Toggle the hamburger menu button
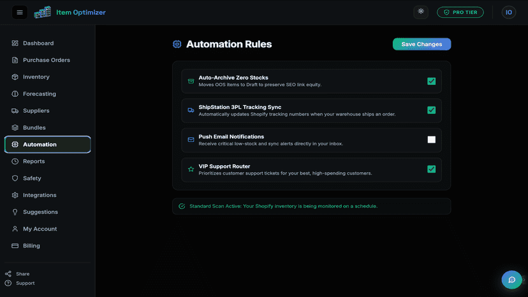528x297 pixels. coord(20,13)
